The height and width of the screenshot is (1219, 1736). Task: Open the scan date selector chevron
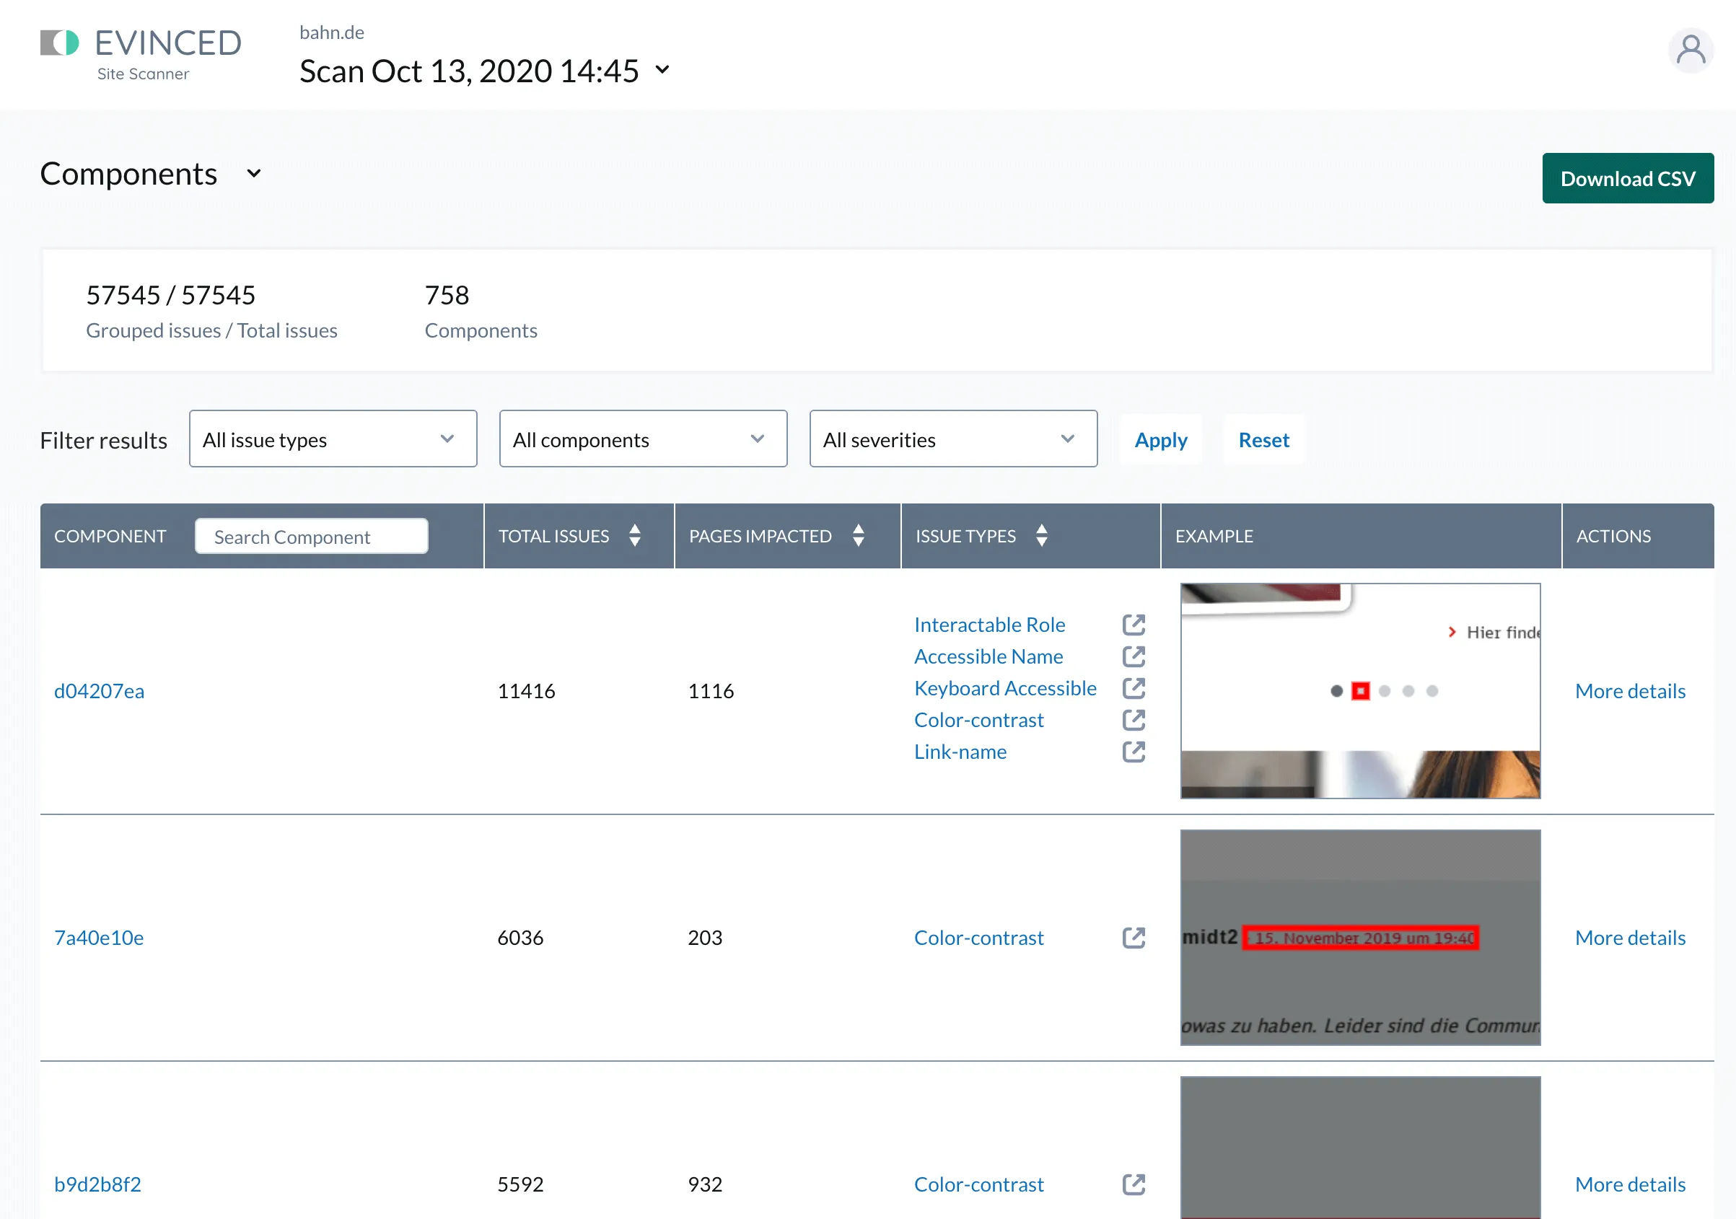(662, 70)
